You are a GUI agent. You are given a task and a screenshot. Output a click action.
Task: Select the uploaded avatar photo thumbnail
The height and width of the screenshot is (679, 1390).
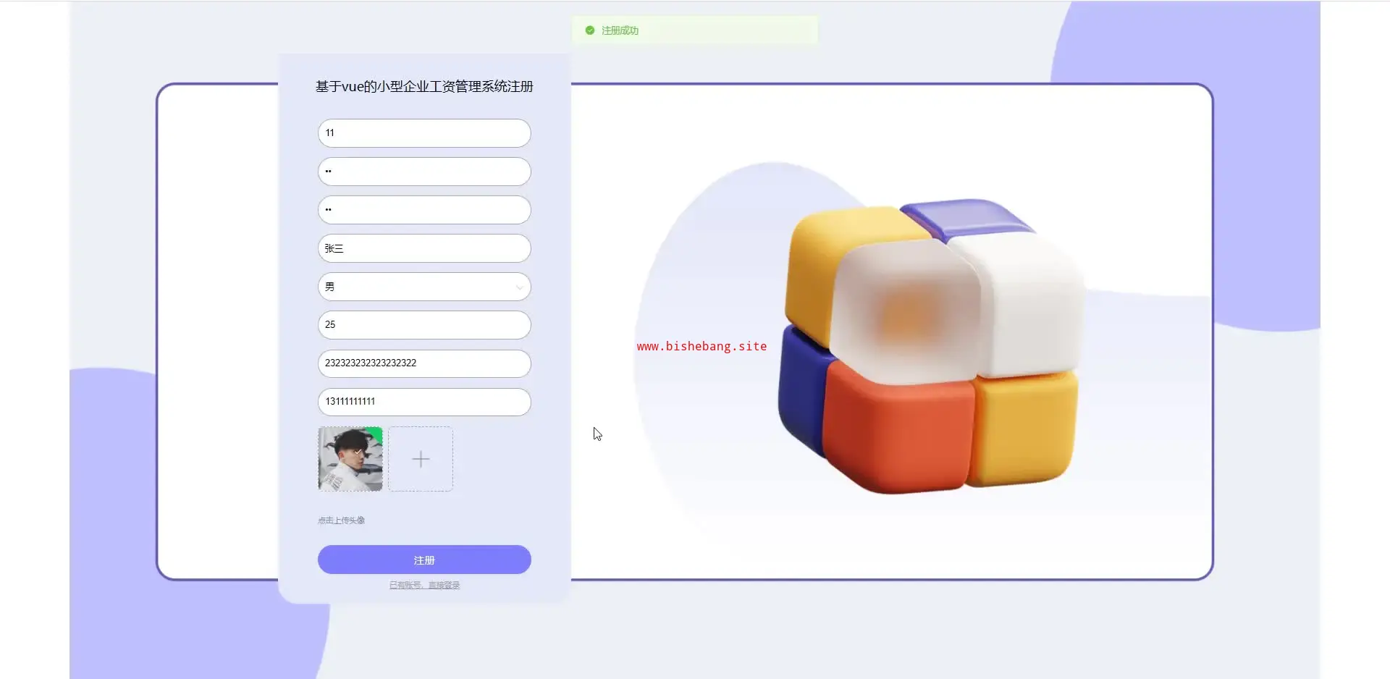350,459
